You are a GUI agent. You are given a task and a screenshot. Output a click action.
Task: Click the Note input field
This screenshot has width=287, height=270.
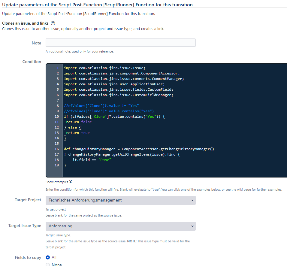121,43
